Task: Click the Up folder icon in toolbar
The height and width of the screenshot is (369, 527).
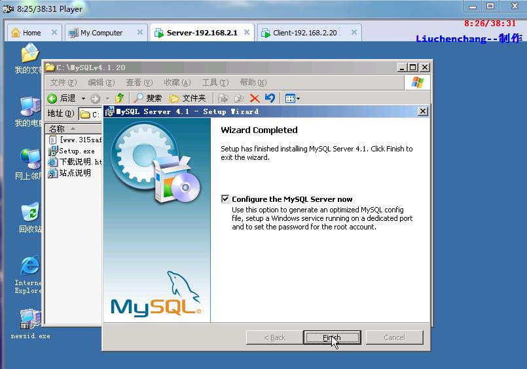Action: pos(120,98)
